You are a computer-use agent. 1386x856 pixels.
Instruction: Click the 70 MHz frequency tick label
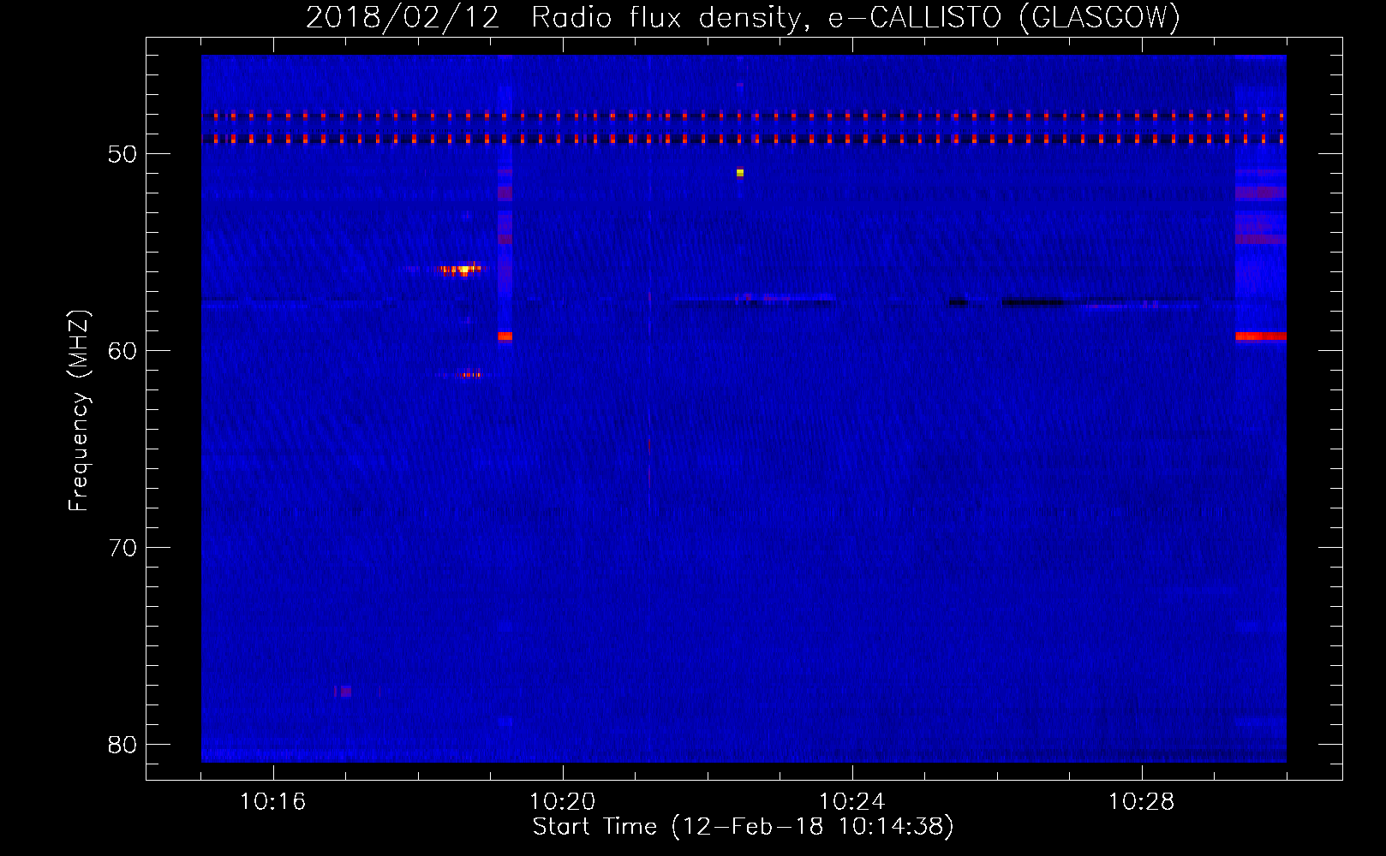coord(122,548)
